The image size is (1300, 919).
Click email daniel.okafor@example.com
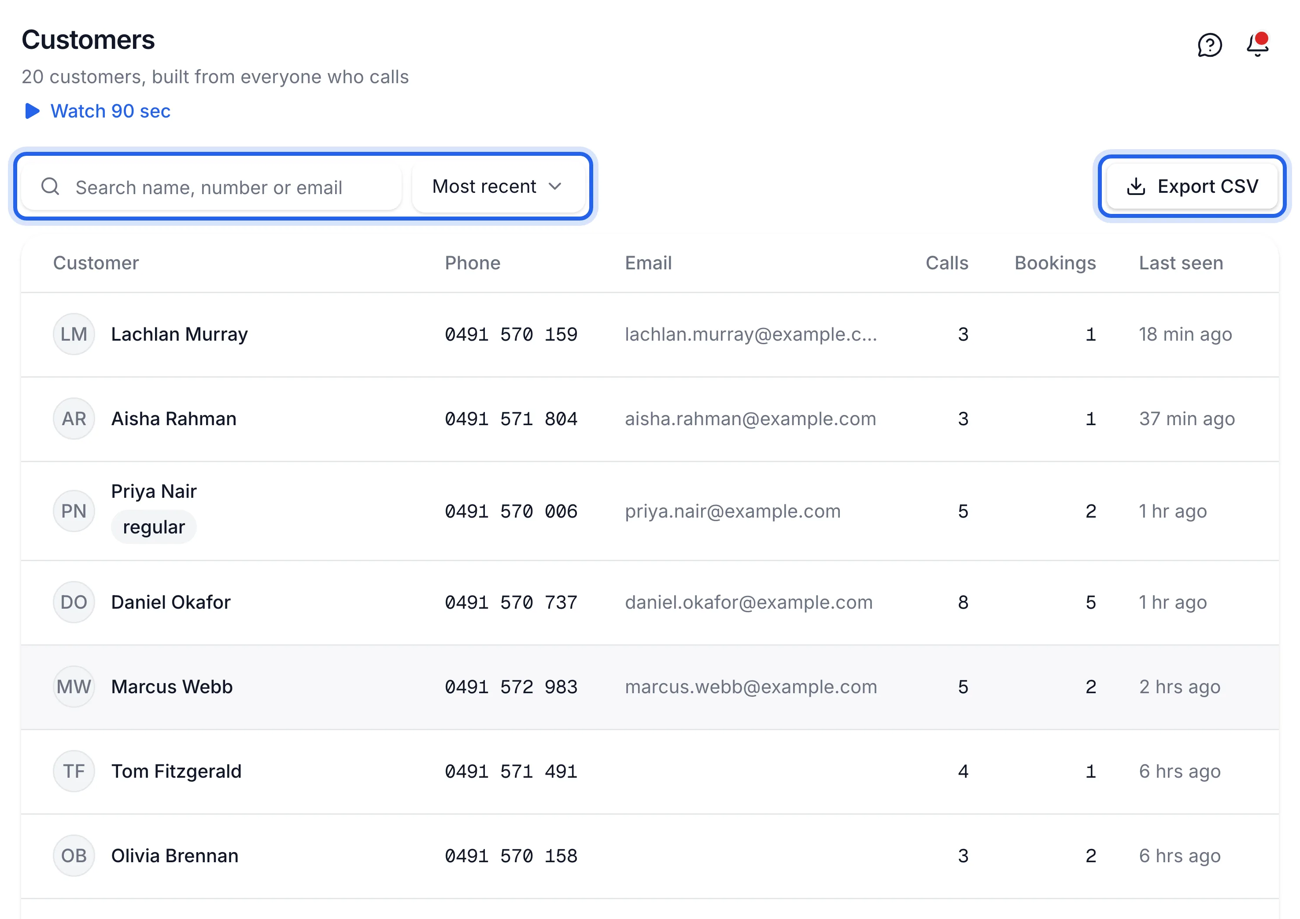point(749,602)
